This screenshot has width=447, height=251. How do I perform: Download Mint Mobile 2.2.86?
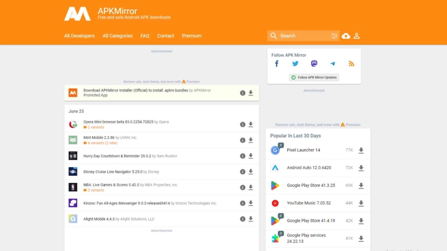point(251,140)
